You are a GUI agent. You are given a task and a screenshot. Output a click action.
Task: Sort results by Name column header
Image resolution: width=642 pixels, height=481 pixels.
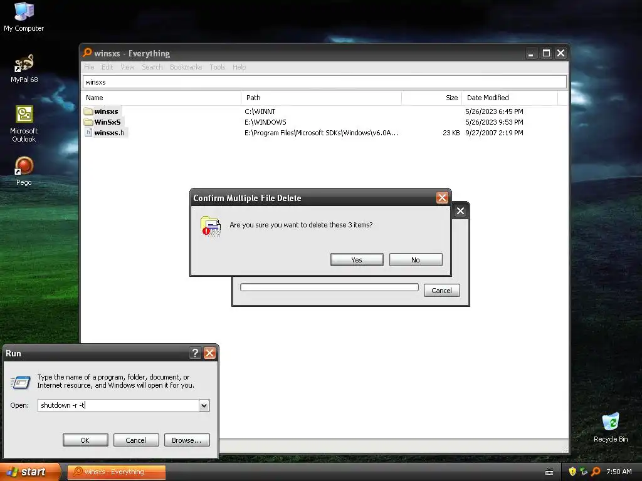162,98
